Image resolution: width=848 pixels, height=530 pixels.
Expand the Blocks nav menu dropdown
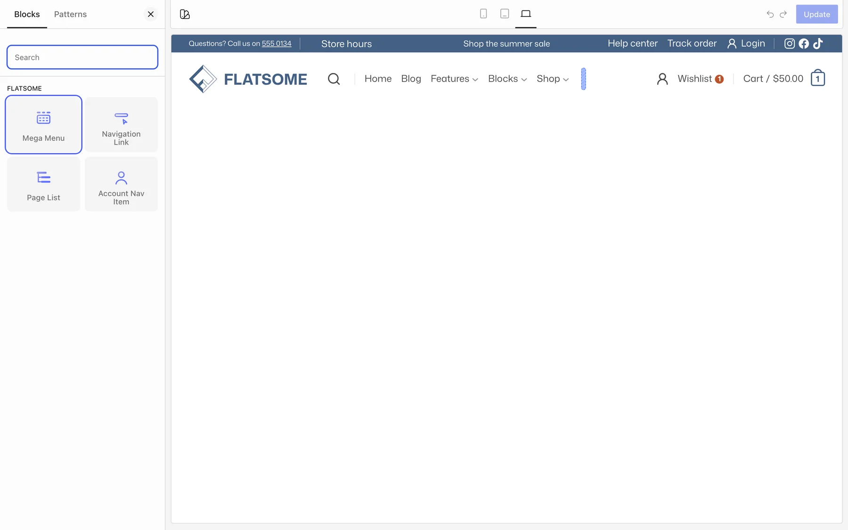507,79
